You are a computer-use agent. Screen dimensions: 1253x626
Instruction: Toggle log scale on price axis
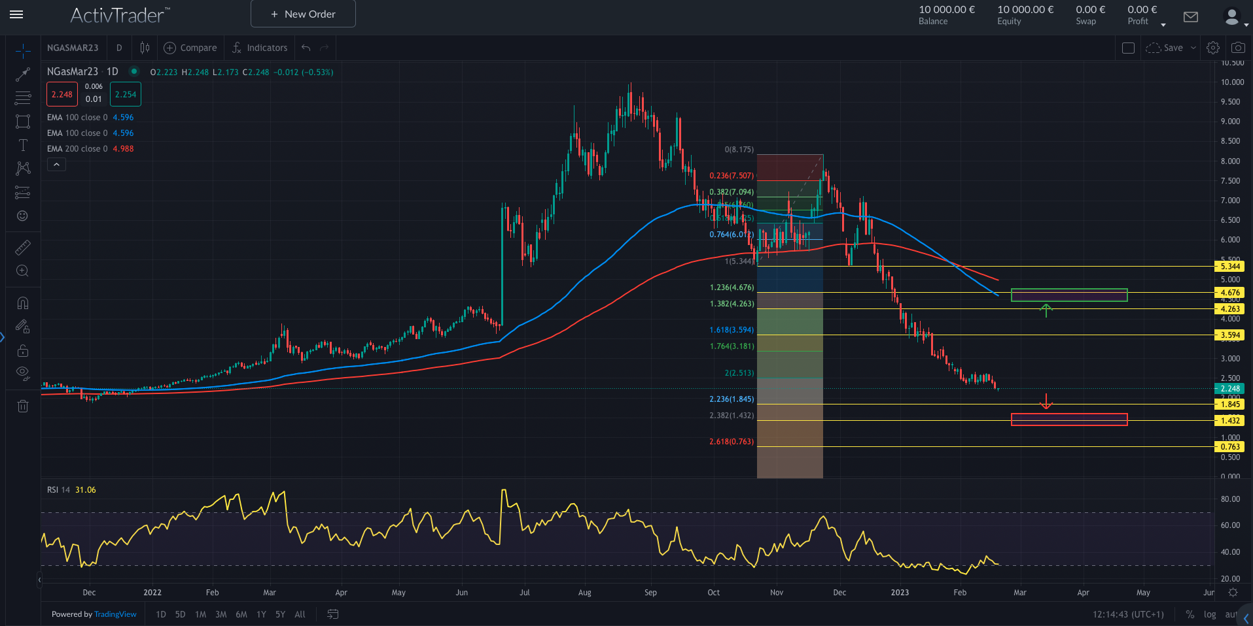1210,614
